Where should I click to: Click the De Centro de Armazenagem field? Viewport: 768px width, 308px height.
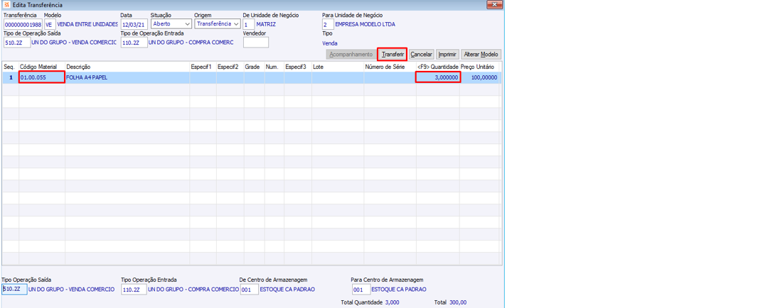pos(250,290)
